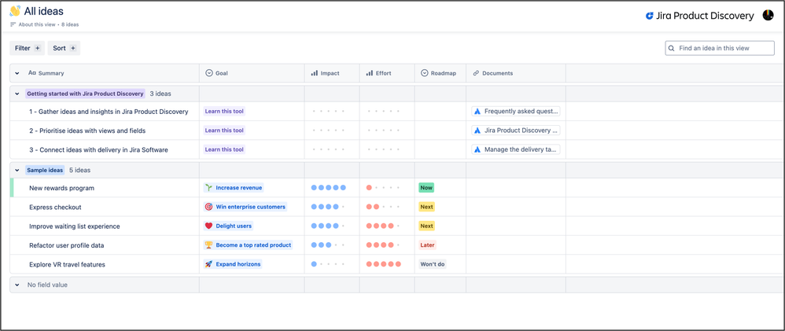Open Improve waiting list experience idea
The width and height of the screenshot is (785, 331).
(x=75, y=226)
